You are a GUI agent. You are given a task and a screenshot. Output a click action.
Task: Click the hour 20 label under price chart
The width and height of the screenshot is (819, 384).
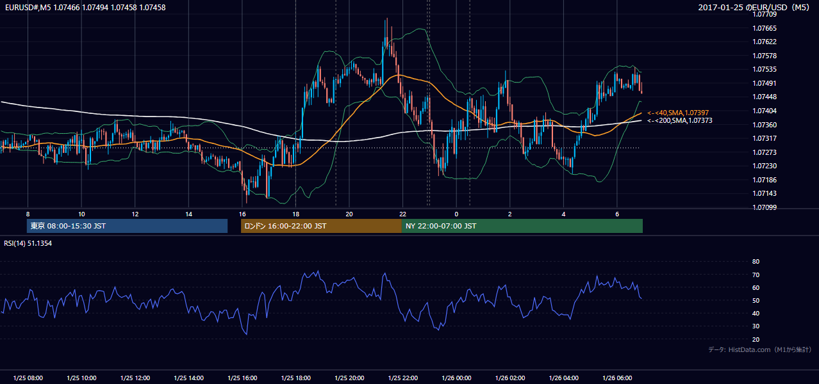349,214
